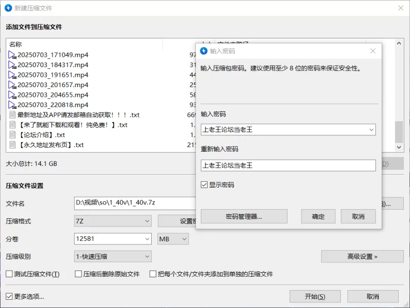
Task: Click the video icon of 20250703_201657.mp4
Action: [x=12, y=85]
